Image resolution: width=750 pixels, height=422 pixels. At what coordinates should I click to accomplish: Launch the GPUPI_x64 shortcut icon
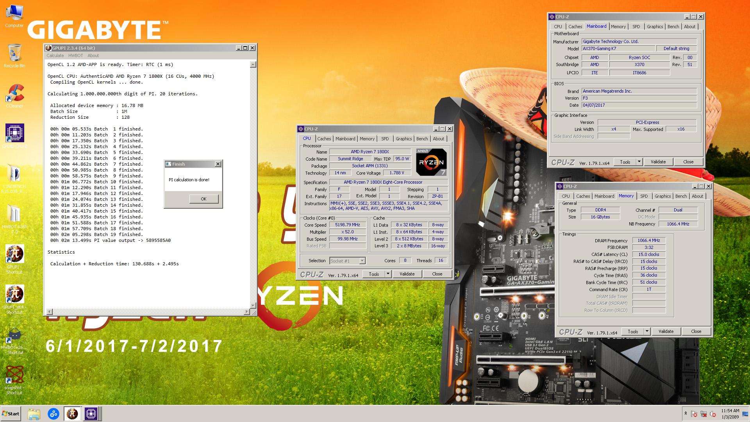point(14,299)
